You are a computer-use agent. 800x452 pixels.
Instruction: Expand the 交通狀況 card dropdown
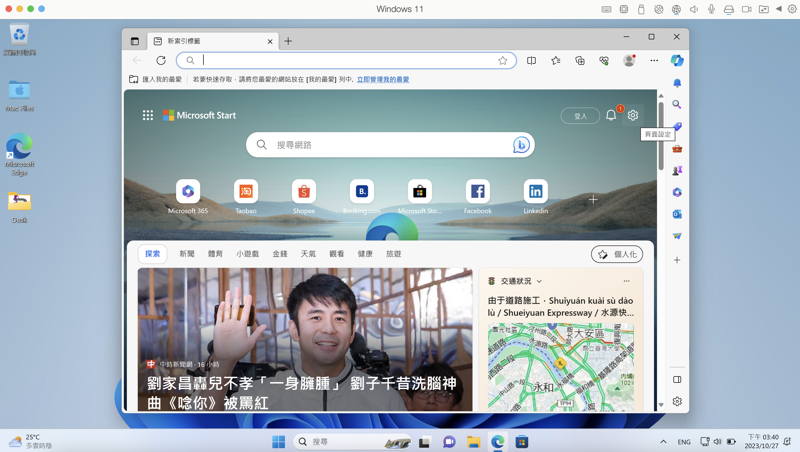click(x=539, y=281)
